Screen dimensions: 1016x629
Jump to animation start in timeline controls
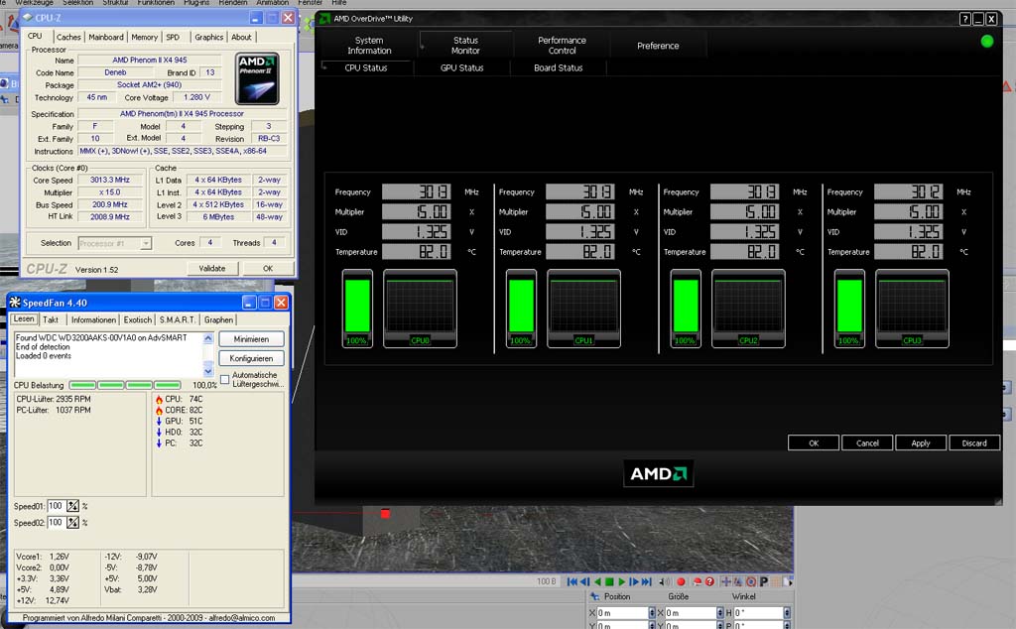[x=572, y=581]
